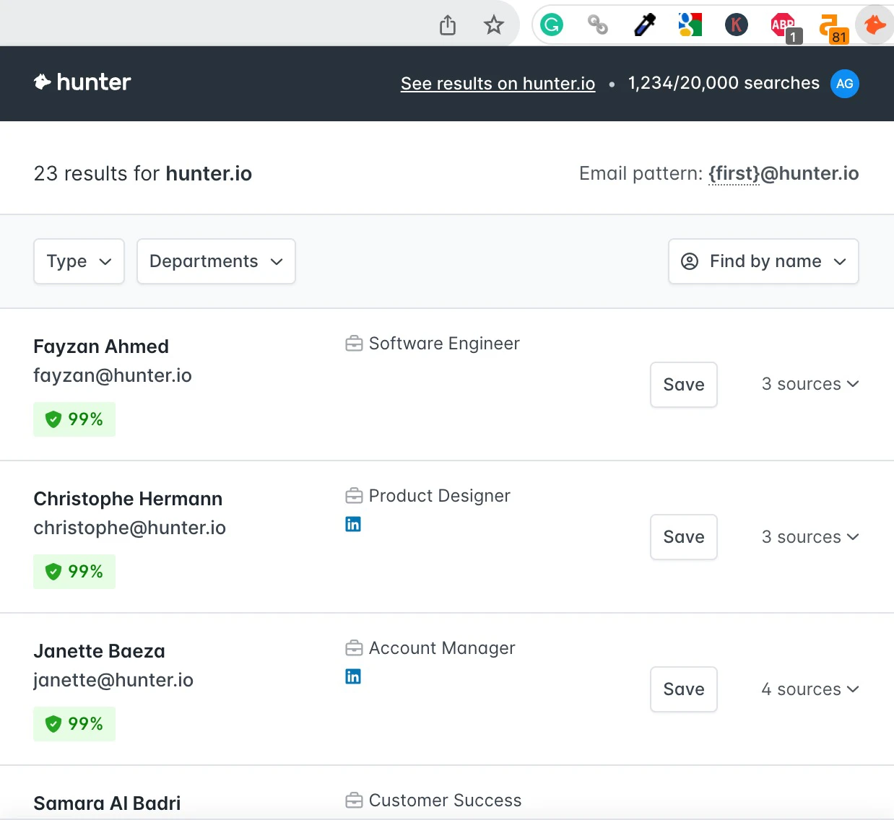This screenshot has height=820, width=894.
Task: Open the Hunter fox extension icon
Action: pyautogui.click(x=875, y=25)
